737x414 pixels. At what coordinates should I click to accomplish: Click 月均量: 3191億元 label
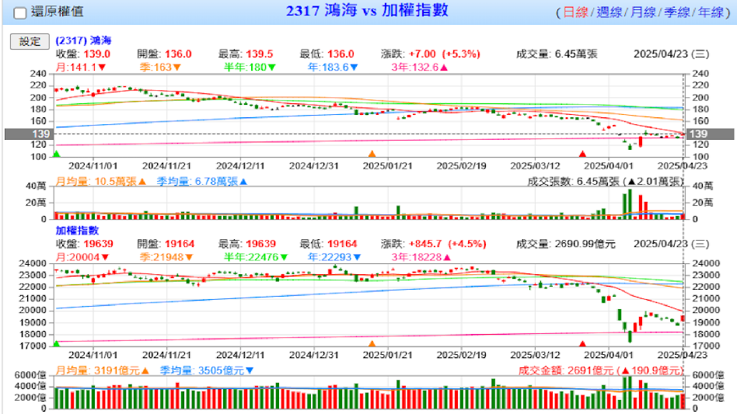[x=103, y=371]
